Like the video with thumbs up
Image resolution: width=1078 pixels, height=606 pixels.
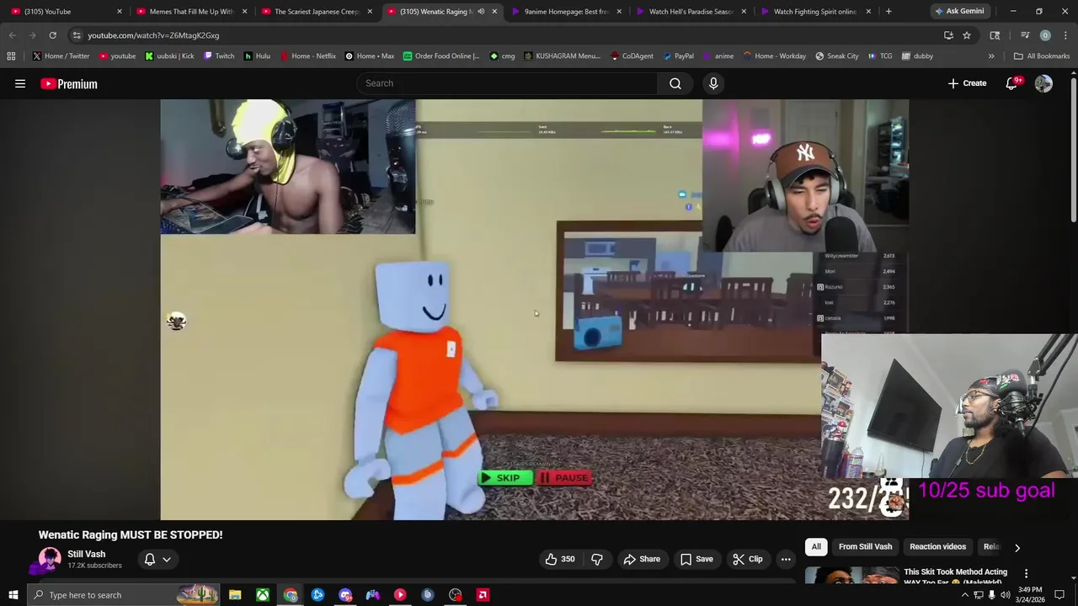[x=559, y=559]
